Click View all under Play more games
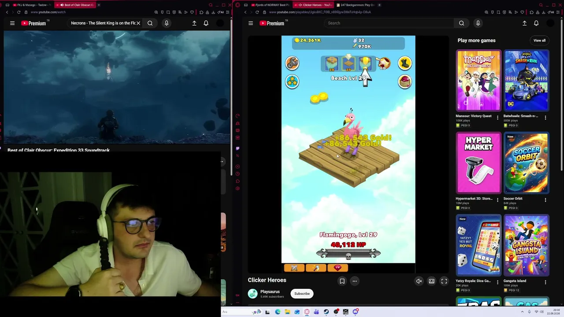564x317 pixels. click(539, 41)
